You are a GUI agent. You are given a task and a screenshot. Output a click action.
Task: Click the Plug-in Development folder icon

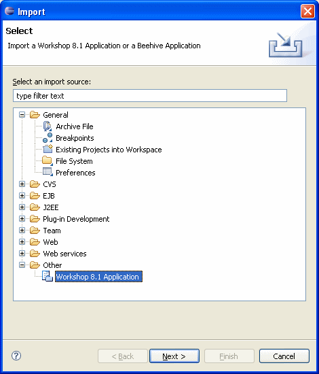[35, 219]
